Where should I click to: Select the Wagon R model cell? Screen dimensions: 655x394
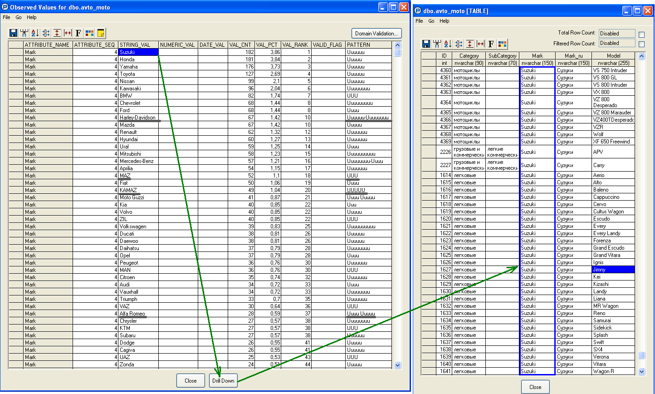pos(613,371)
